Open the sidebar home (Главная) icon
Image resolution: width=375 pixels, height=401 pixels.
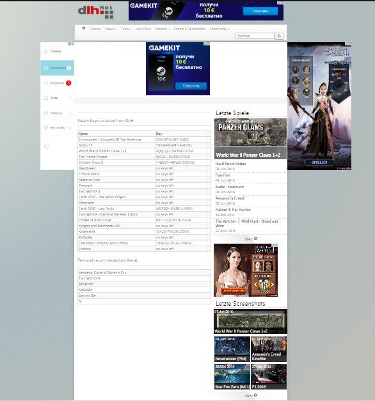(x=46, y=51)
